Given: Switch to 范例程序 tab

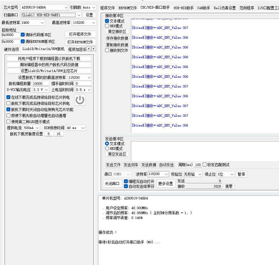Looking at the screenshot, I should tap(247, 8).
